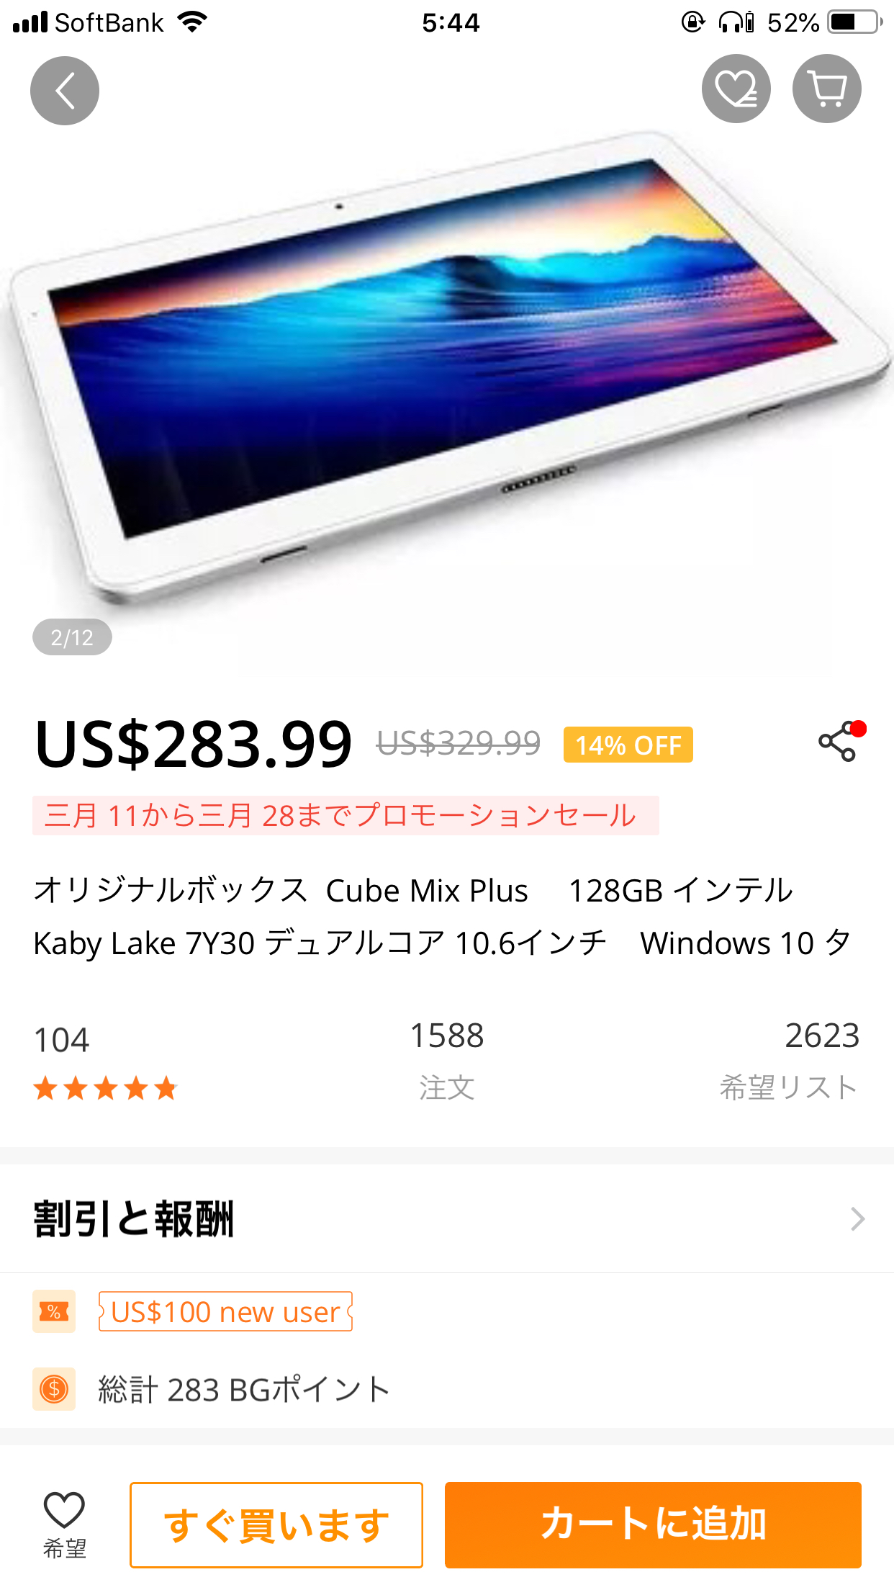Viewport: 894px width, 1590px height.
Task: Open the 2623 希望リスト count
Action: click(x=789, y=1060)
